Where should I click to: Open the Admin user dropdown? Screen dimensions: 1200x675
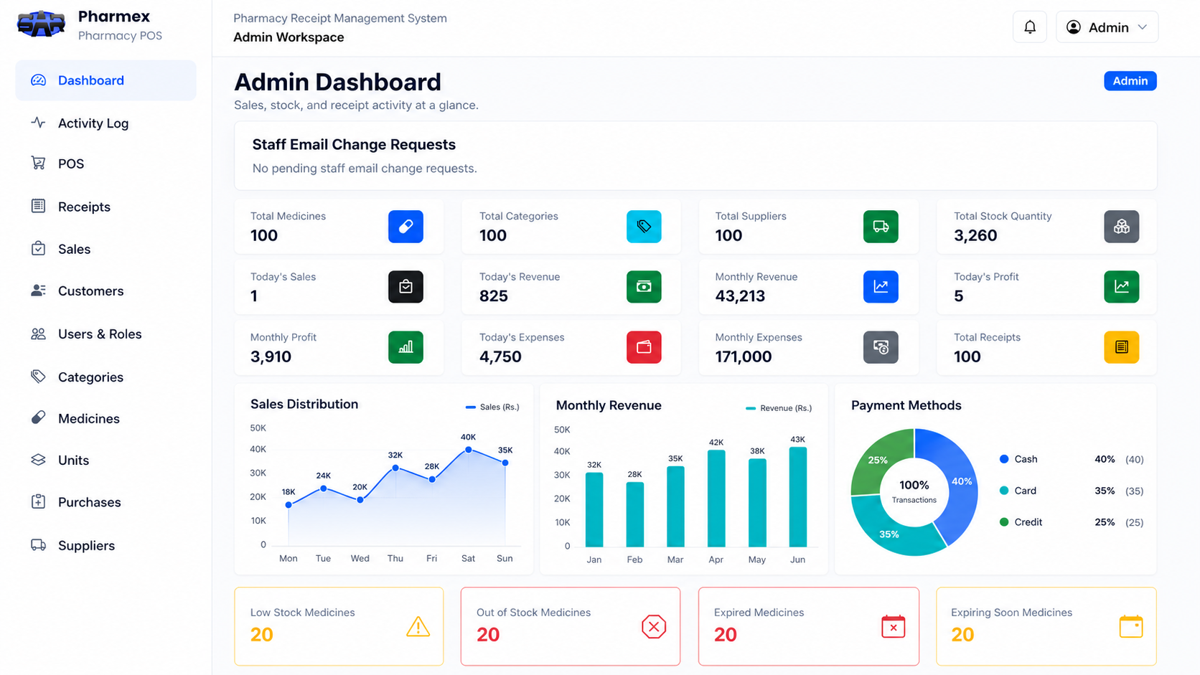[x=1107, y=27]
